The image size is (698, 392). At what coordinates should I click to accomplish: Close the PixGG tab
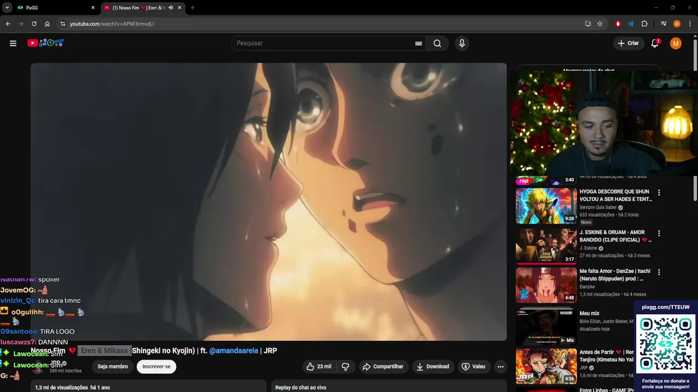click(x=93, y=8)
